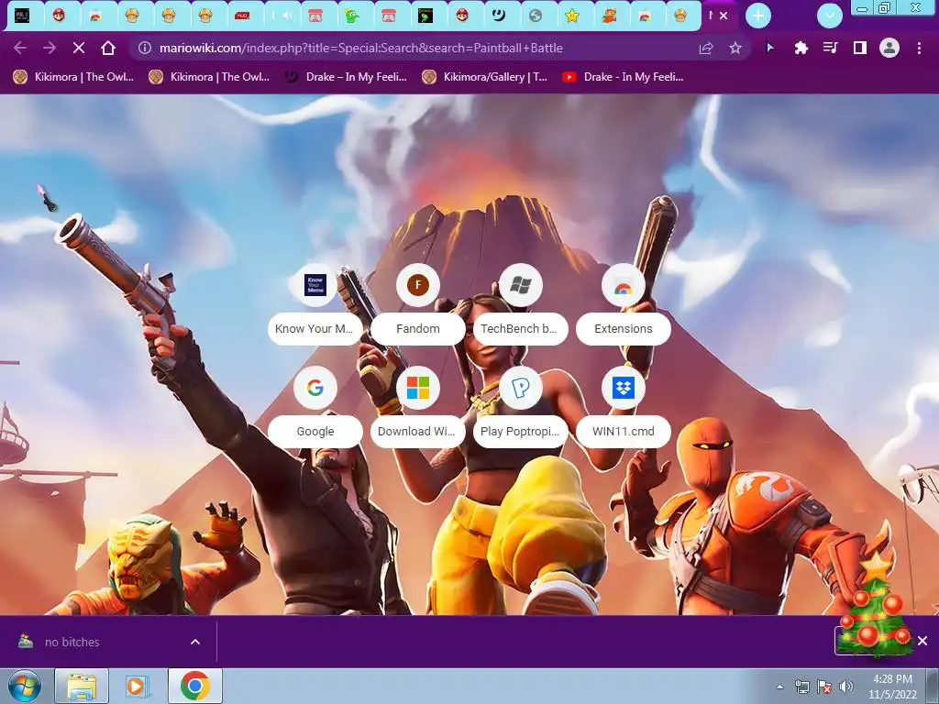This screenshot has width=939, height=704.
Task: Close the current active tab
Action: pyautogui.click(x=724, y=16)
